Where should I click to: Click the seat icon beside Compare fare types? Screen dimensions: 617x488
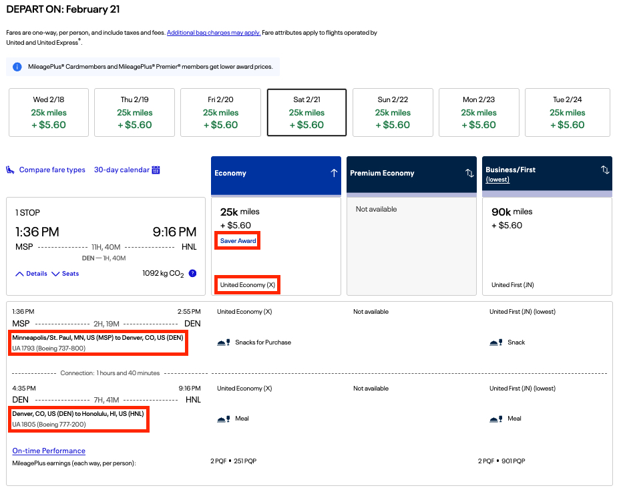point(11,170)
